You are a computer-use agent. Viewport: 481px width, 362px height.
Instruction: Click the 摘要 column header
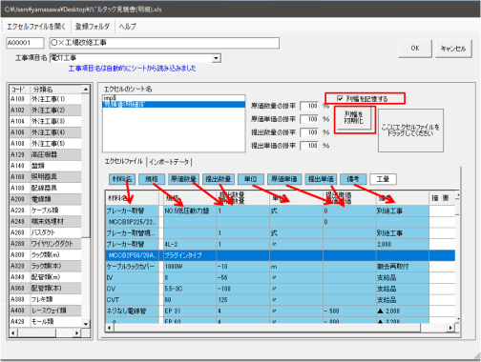point(441,198)
